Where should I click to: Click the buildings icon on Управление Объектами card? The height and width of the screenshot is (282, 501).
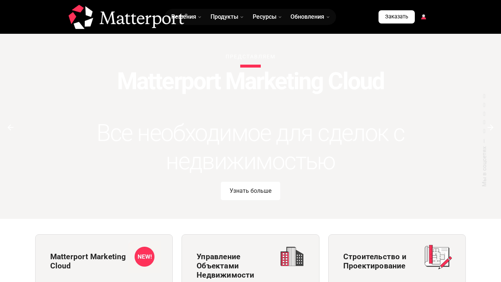tap(292, 256)
